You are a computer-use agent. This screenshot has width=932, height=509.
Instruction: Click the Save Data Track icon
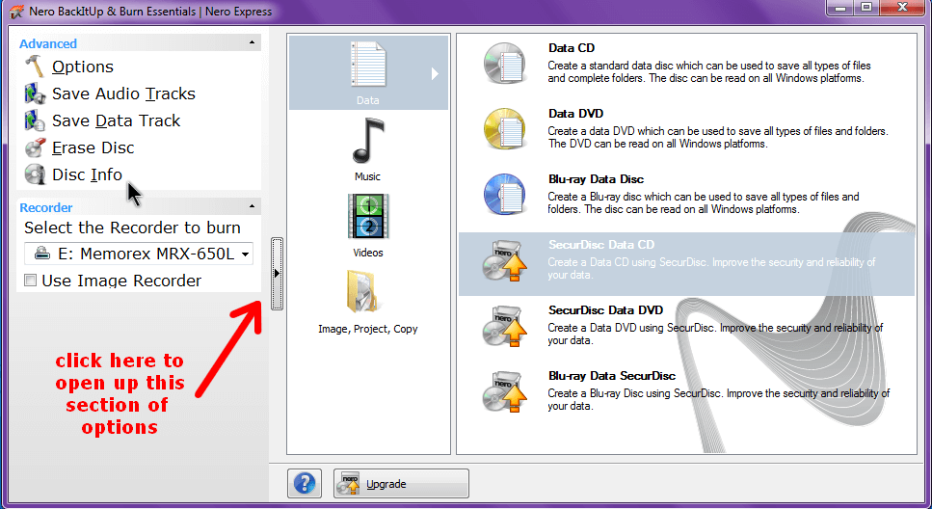click(x=35, y=121)
